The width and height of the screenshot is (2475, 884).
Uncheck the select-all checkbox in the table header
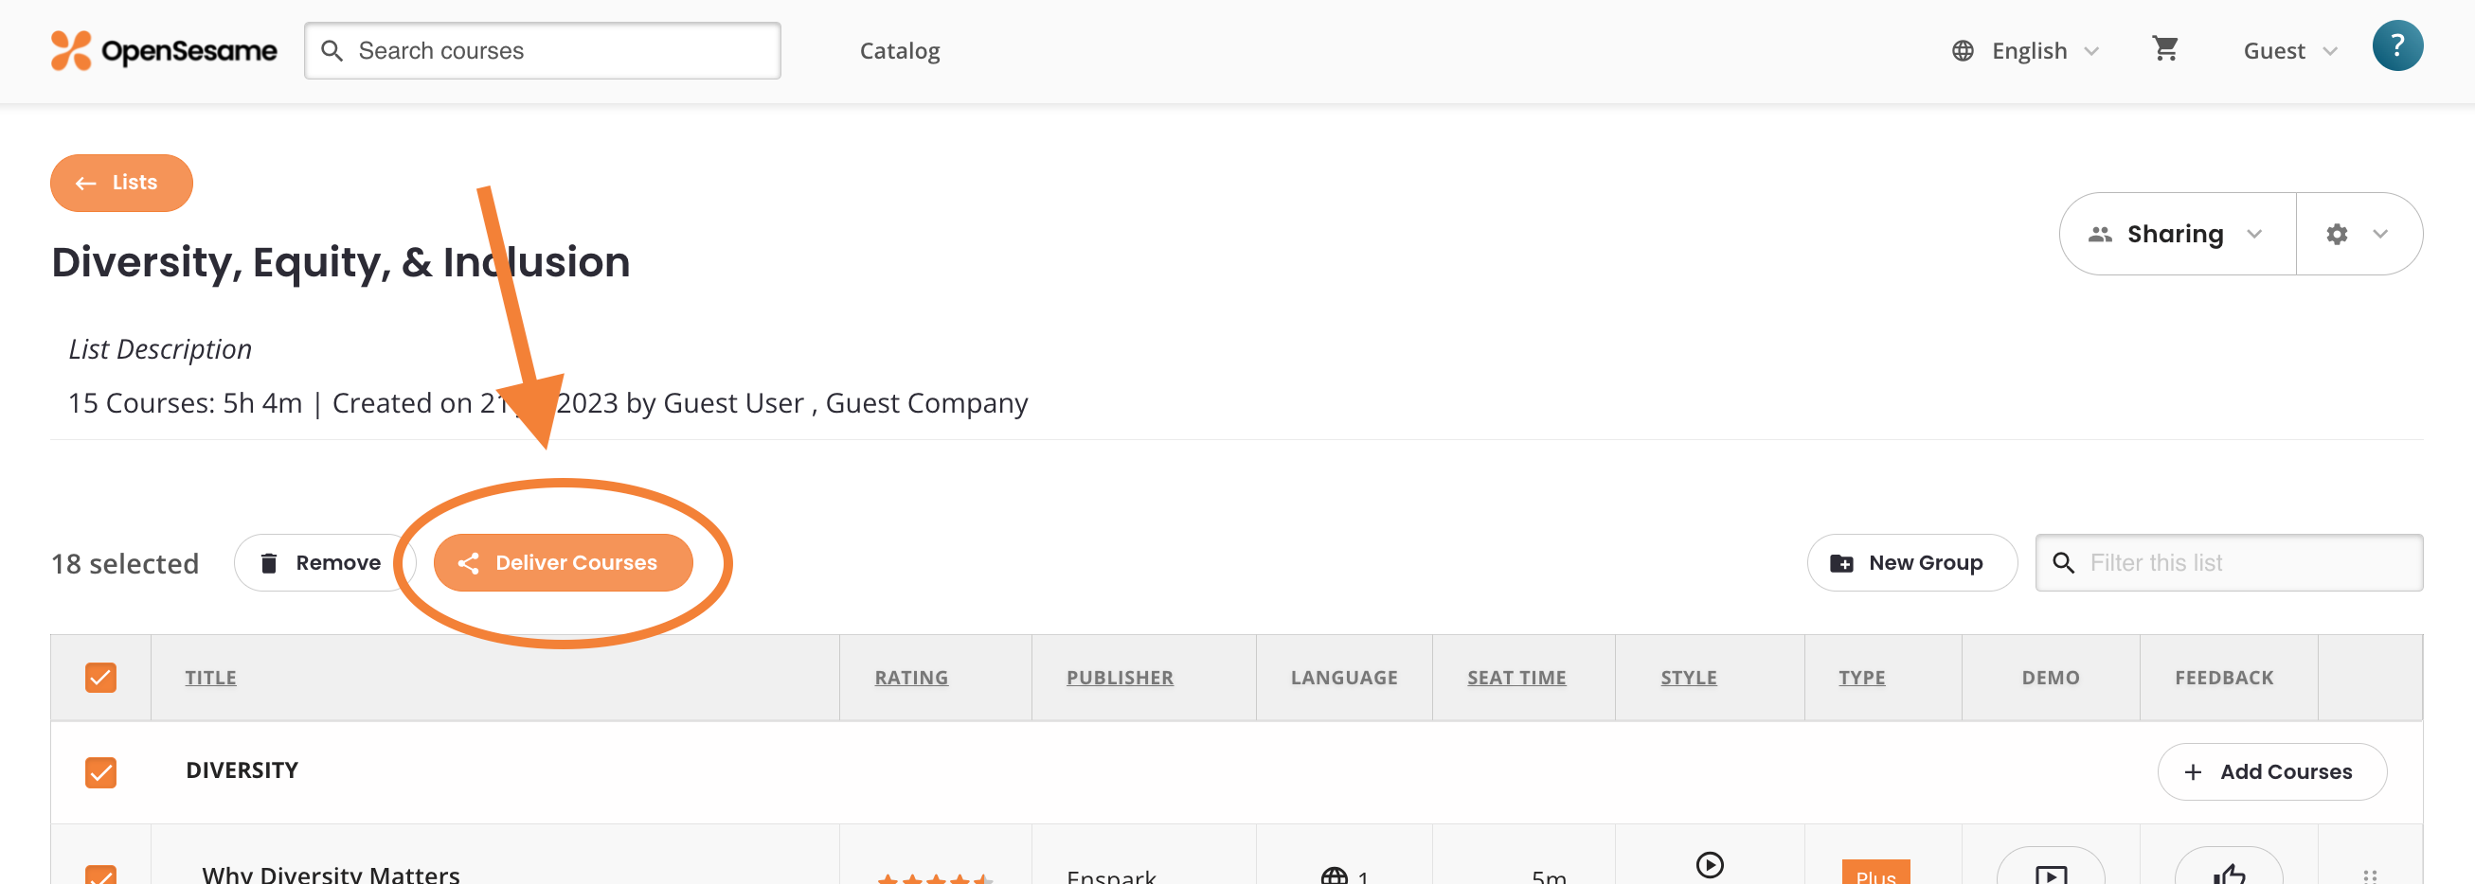coord(99,677)
